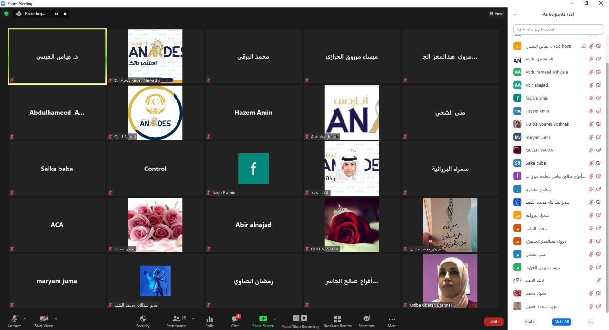The height and width of the screenshot is (330, 609).
Task: Pause recording using top-left pause button
Action: (57, 14)
